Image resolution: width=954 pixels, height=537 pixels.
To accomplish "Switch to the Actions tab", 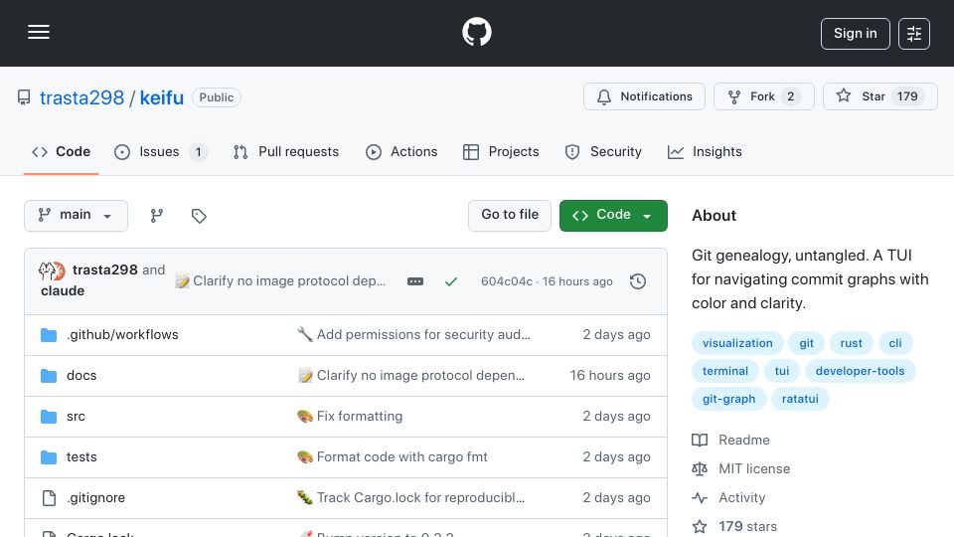I will (x=401, y=151).
